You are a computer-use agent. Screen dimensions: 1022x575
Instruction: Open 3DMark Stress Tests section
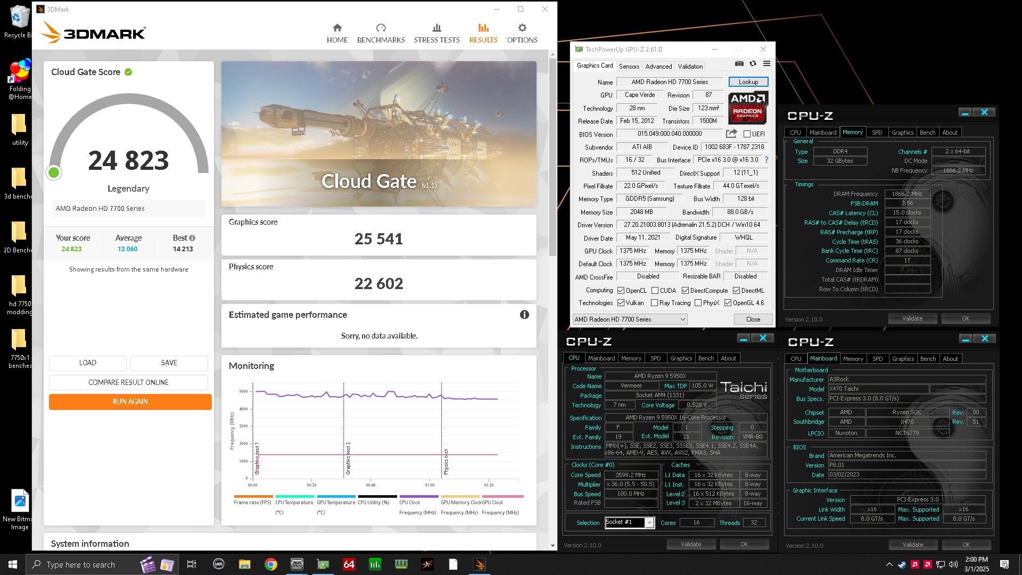[436, 33]
